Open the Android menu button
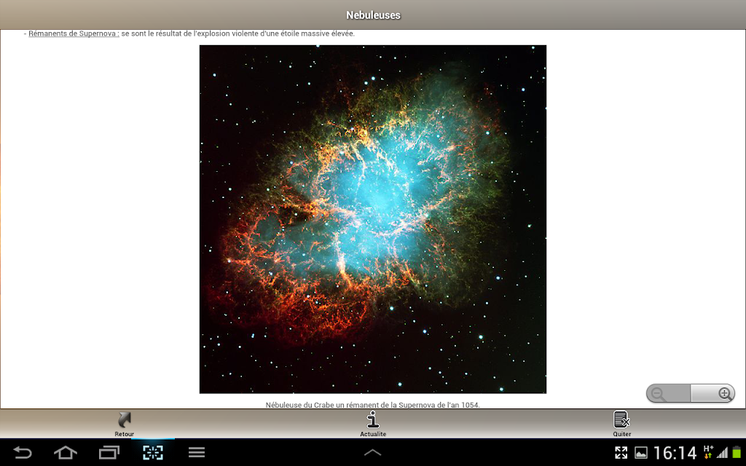This screenshot has width=746, height=466. [197, 452]
